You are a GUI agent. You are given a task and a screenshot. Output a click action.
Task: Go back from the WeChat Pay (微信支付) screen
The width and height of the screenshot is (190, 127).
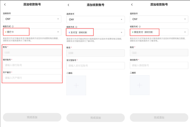(x=132, y=5)
